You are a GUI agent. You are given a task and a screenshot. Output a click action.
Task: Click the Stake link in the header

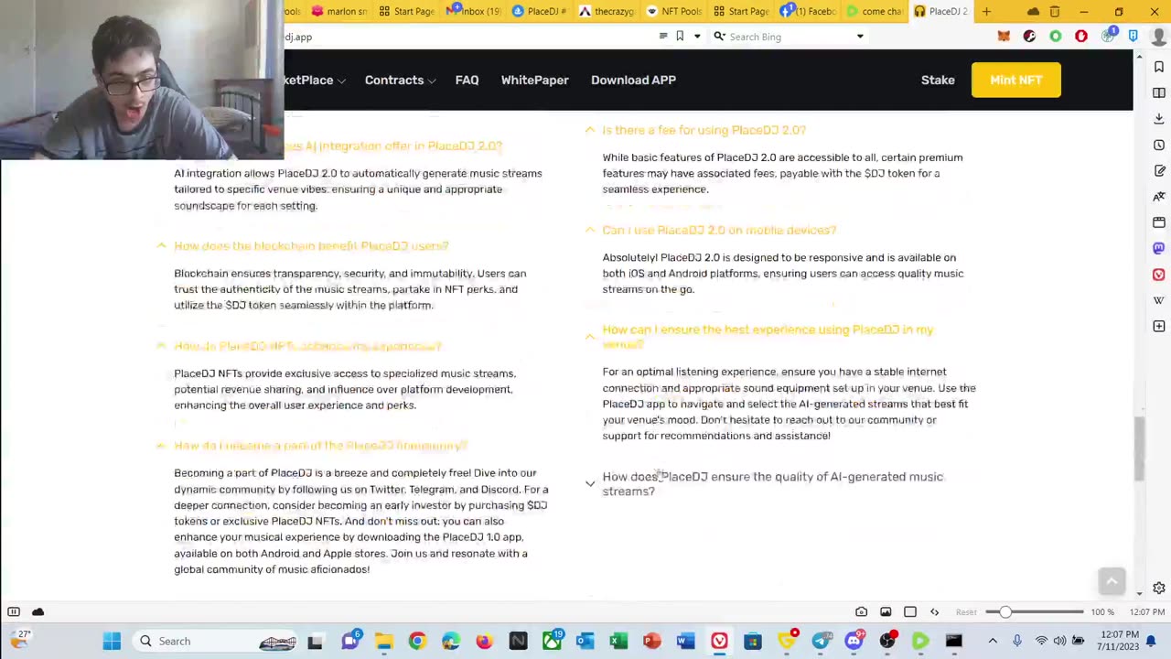point(938,80)
